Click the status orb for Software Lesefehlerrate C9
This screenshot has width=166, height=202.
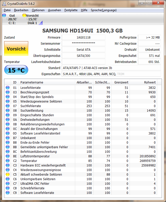[8, 193]
